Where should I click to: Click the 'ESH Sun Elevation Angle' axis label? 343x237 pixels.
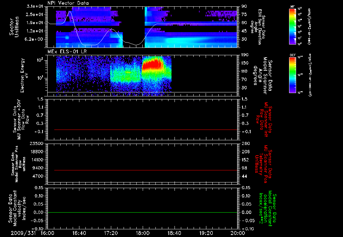pyautogui.click(x=258, y=27)
